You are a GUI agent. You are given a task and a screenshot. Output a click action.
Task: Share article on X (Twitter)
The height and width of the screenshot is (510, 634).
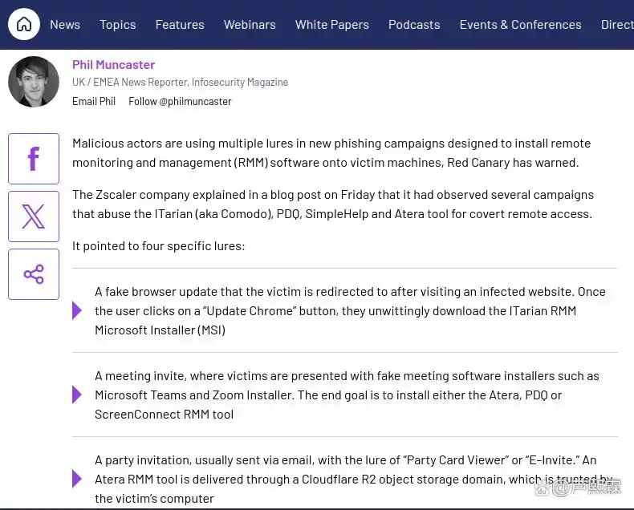tap(34, 217)
